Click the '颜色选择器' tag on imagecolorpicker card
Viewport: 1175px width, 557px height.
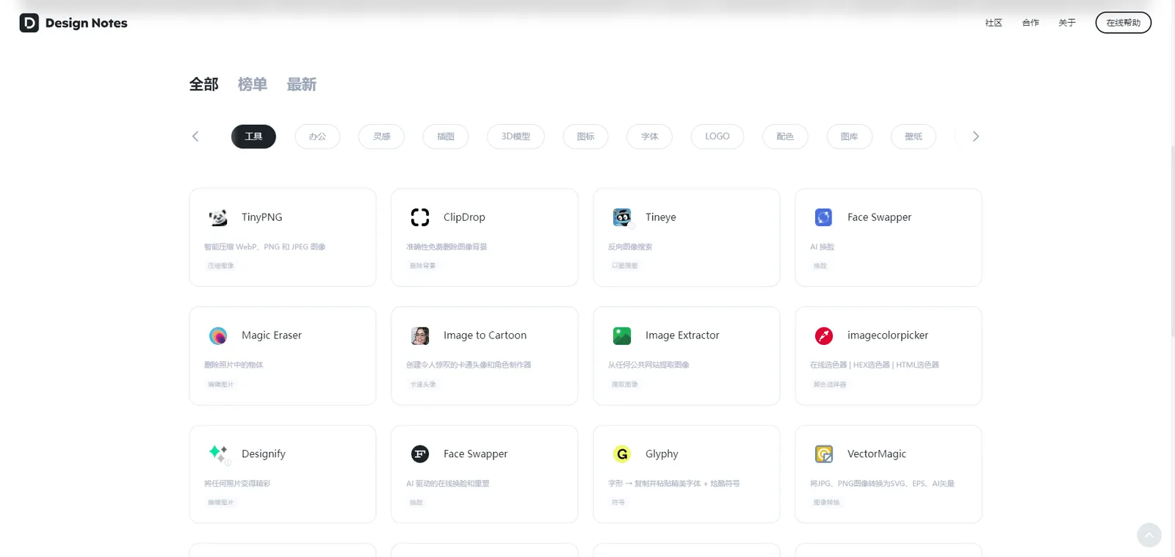point(830,385)
